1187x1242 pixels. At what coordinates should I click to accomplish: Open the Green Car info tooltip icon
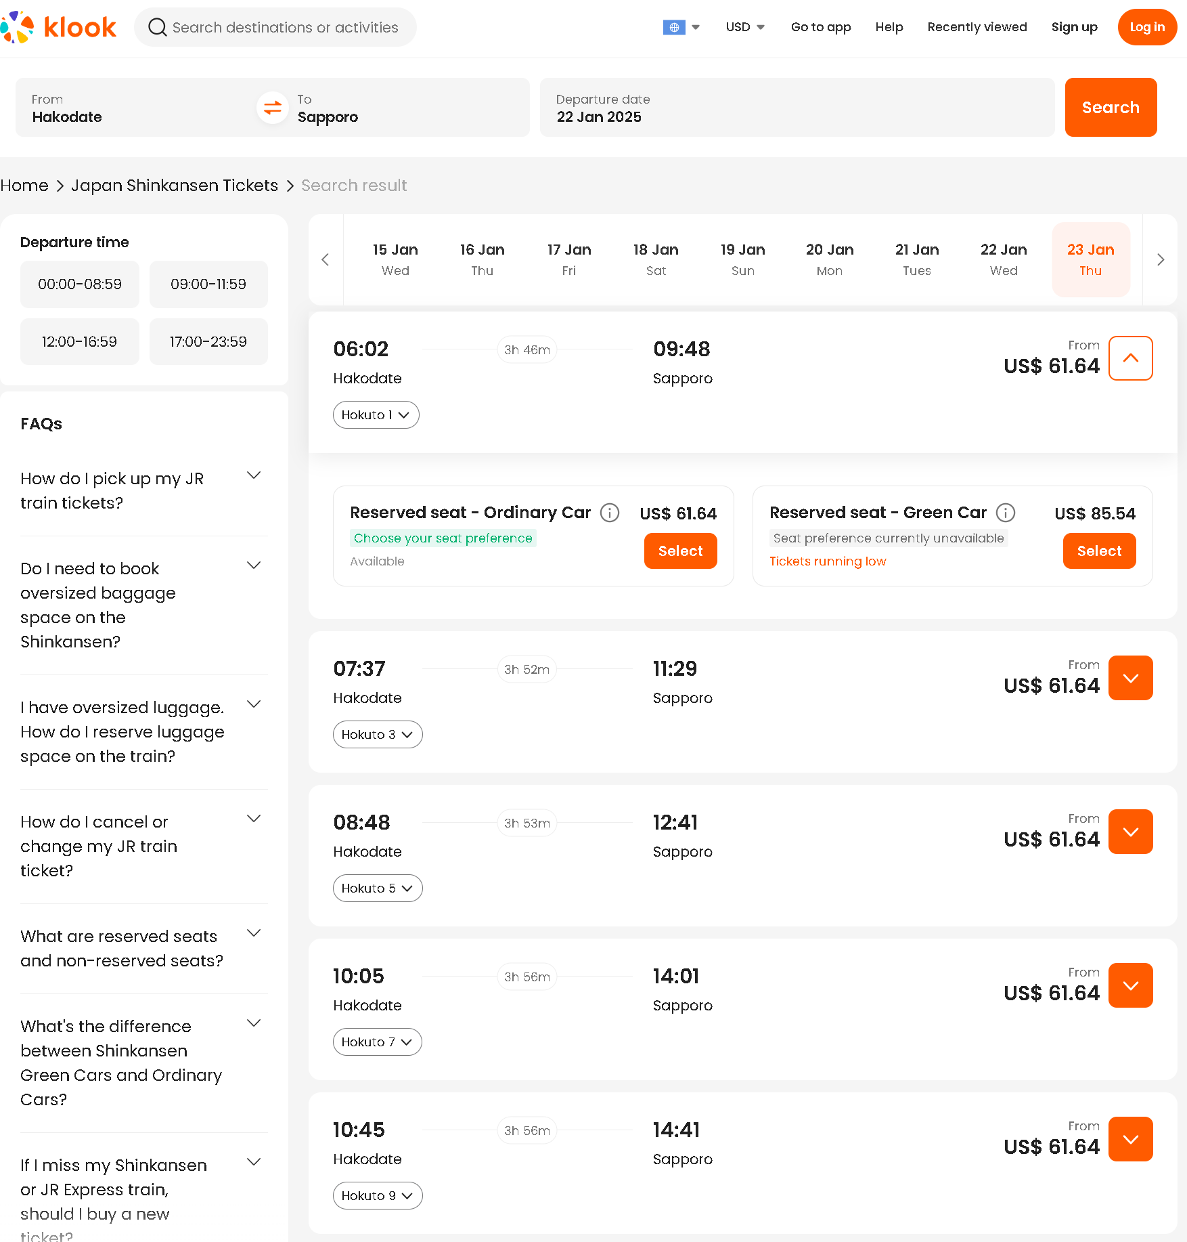1006,513
